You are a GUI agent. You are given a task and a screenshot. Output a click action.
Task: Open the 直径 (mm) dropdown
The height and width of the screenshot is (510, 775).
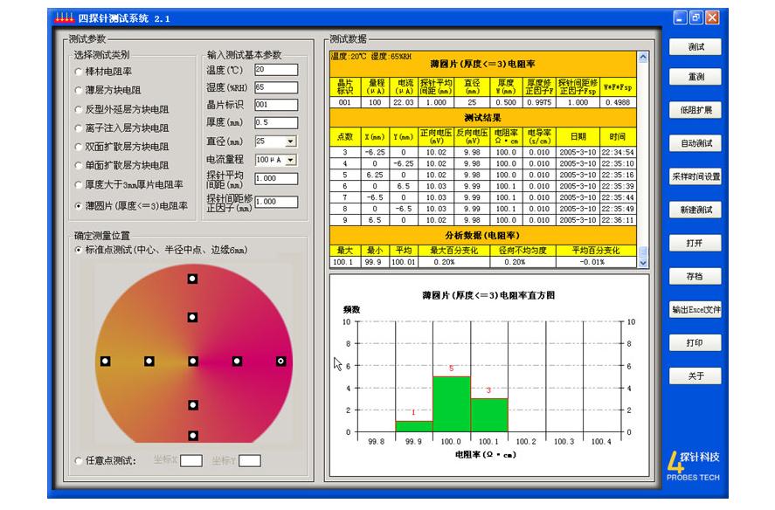[x=291, y=141]
